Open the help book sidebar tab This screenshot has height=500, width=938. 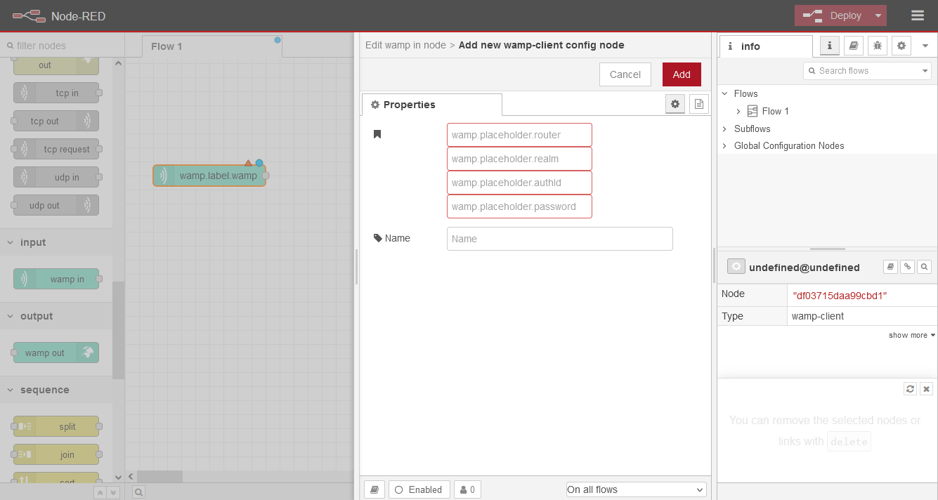[853, 46]
